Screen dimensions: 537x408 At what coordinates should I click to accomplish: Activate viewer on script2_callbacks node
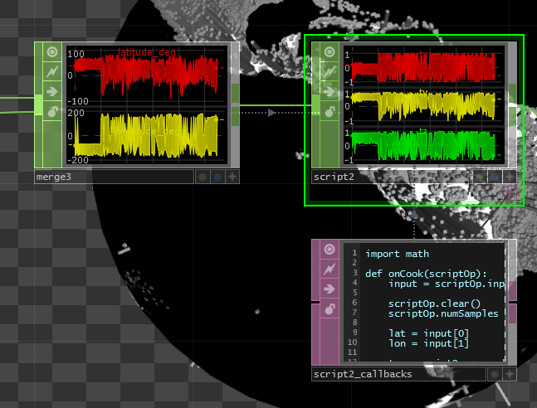pyautogui.click(x=330, y=250)
